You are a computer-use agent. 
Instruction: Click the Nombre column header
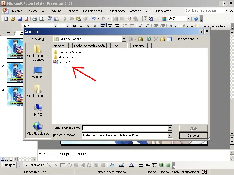(x=60, y=46)
